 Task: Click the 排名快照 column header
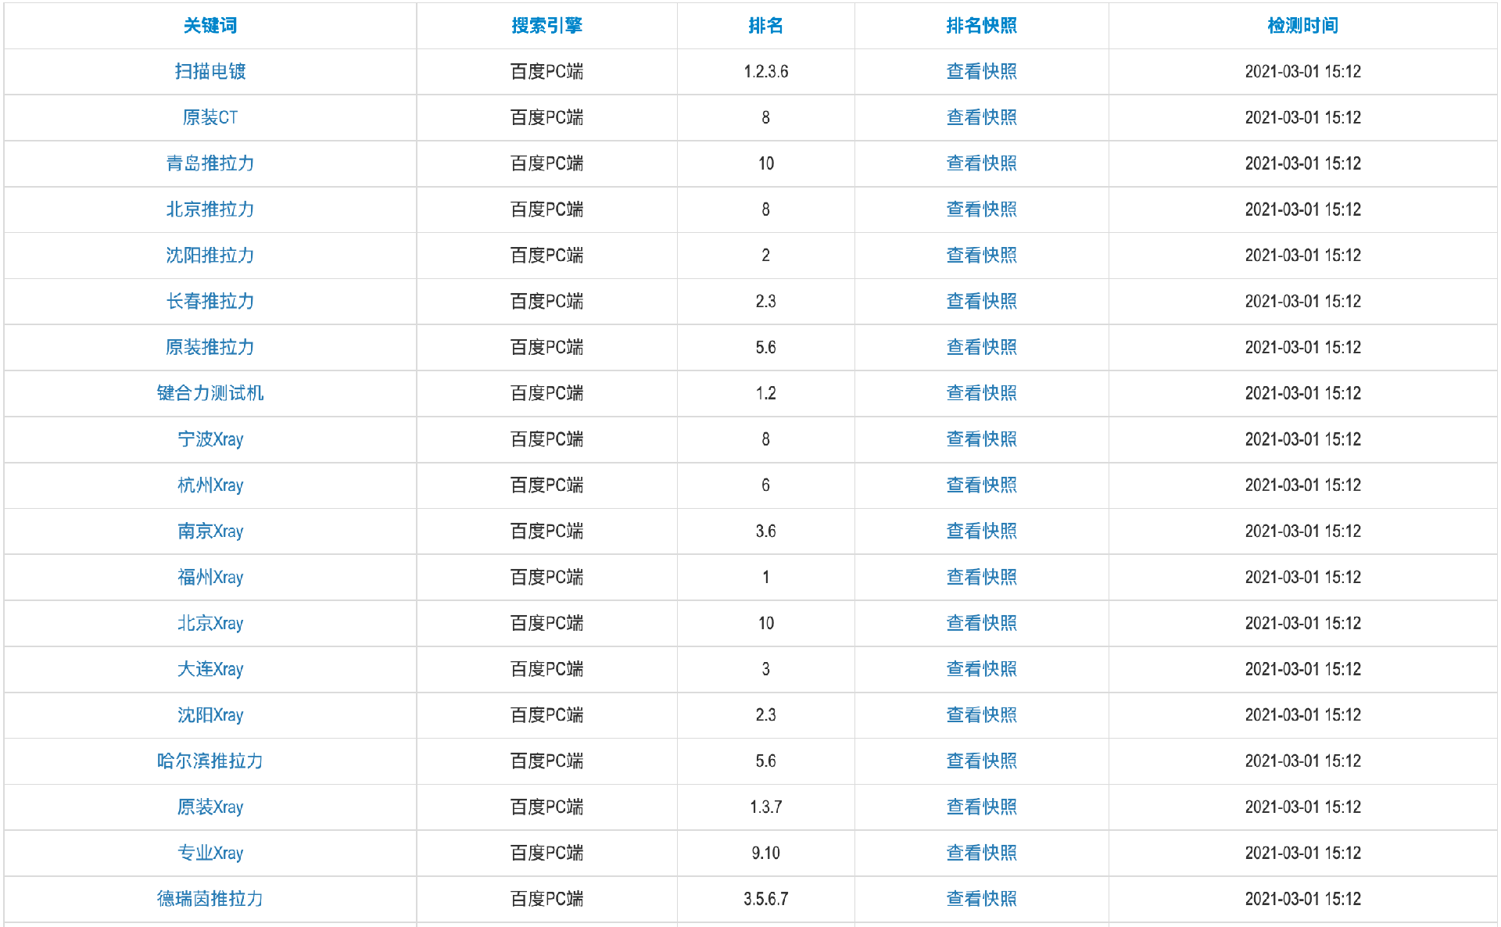click(x=982, y=26)
